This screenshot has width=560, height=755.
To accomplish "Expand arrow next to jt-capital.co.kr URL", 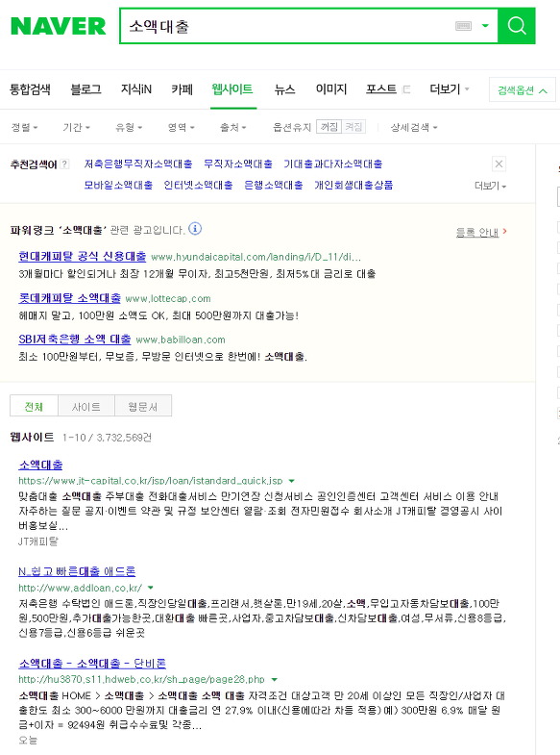I will click(x=291, y=481).
